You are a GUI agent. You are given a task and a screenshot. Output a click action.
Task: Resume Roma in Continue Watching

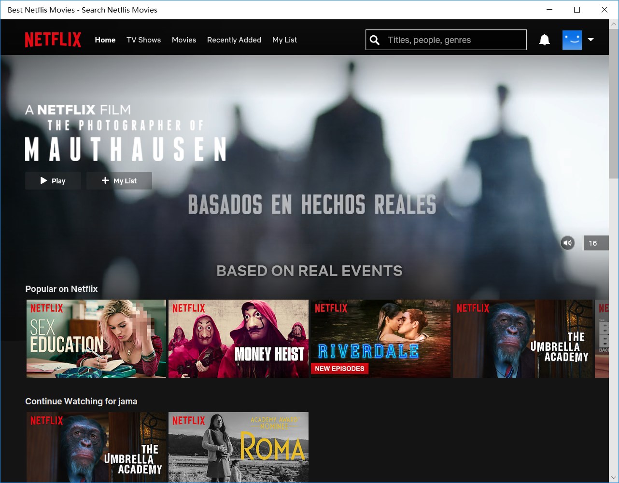(x=239, y=447)
